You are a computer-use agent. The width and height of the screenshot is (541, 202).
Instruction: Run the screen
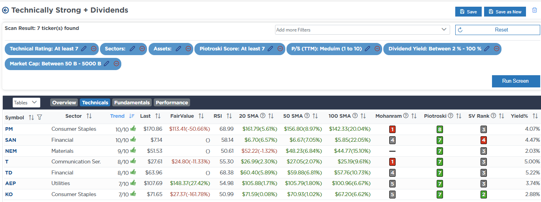coord(516,81)
